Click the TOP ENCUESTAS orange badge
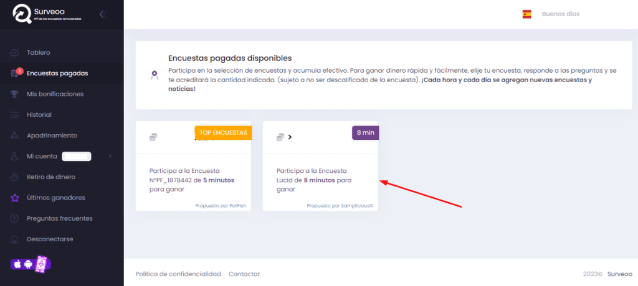 pos(223,132)
